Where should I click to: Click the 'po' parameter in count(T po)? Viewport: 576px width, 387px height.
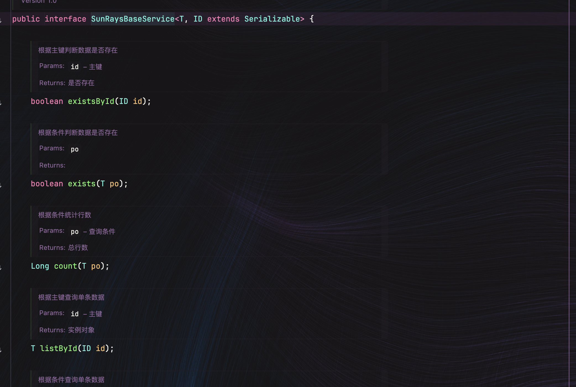[96, 266]
